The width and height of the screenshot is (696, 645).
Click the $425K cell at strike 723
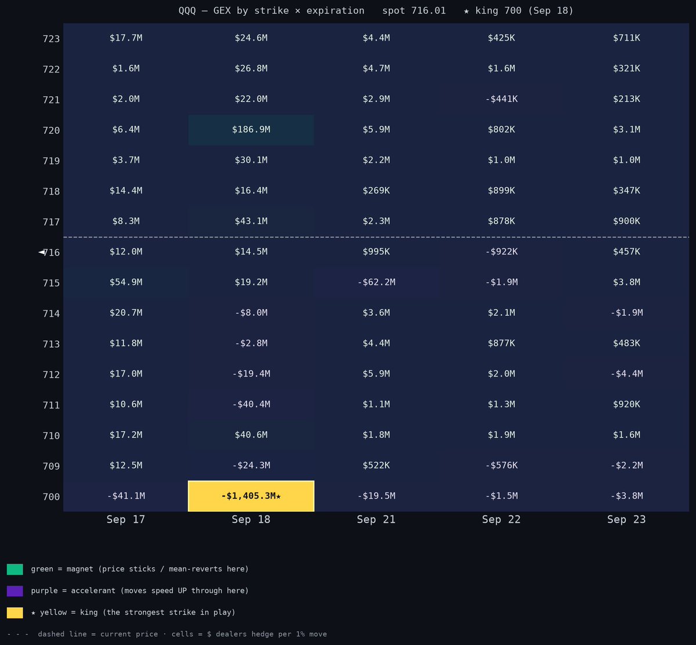pyautogui.click(x=502, y=38)
